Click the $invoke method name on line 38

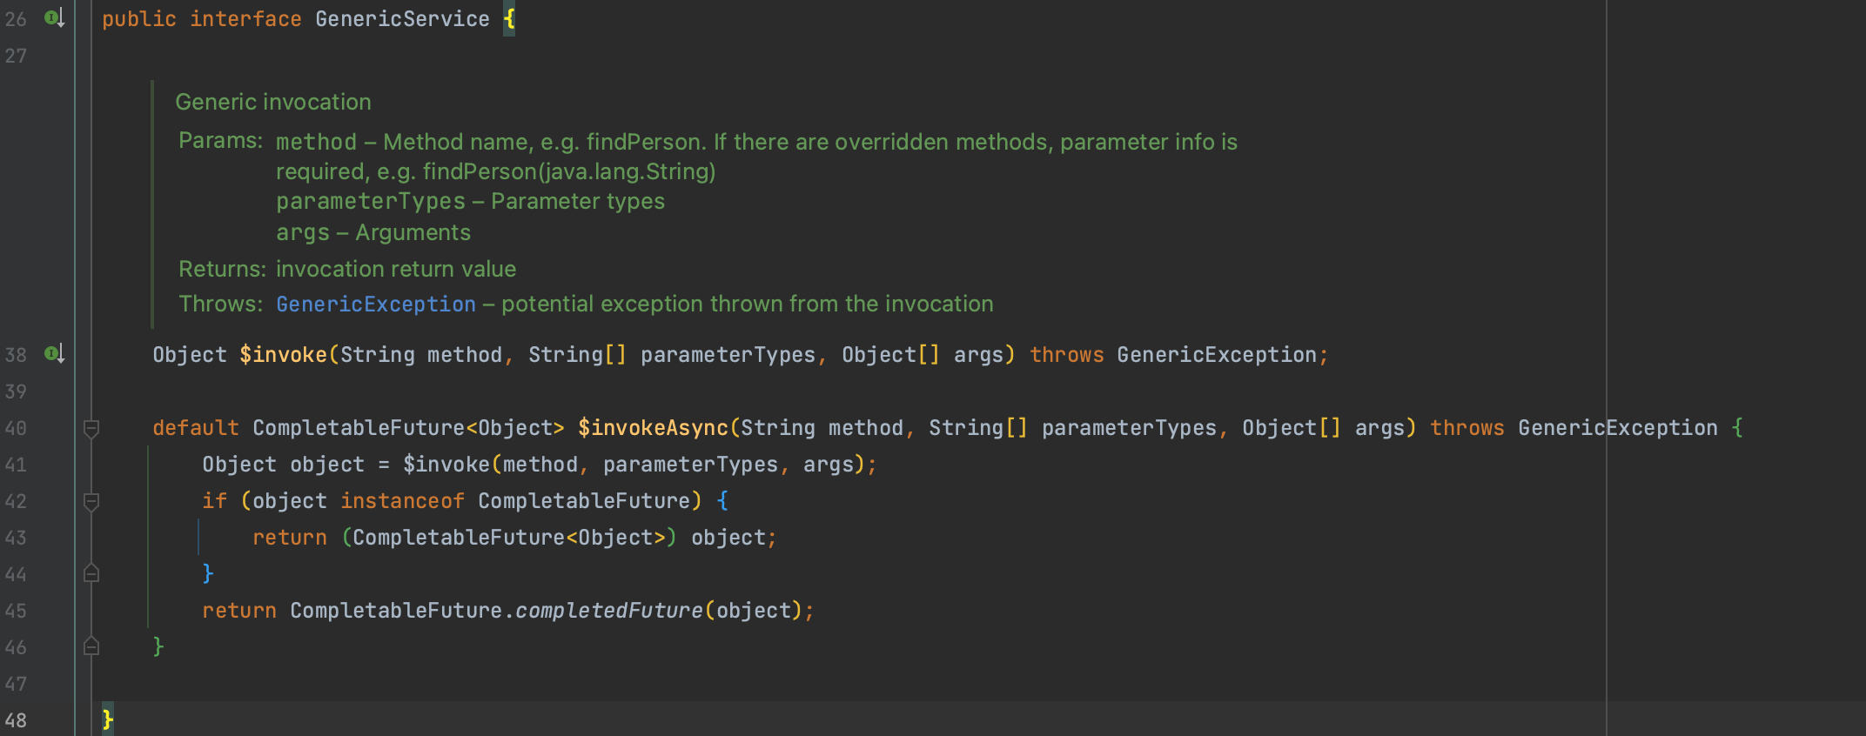point(284,355)
